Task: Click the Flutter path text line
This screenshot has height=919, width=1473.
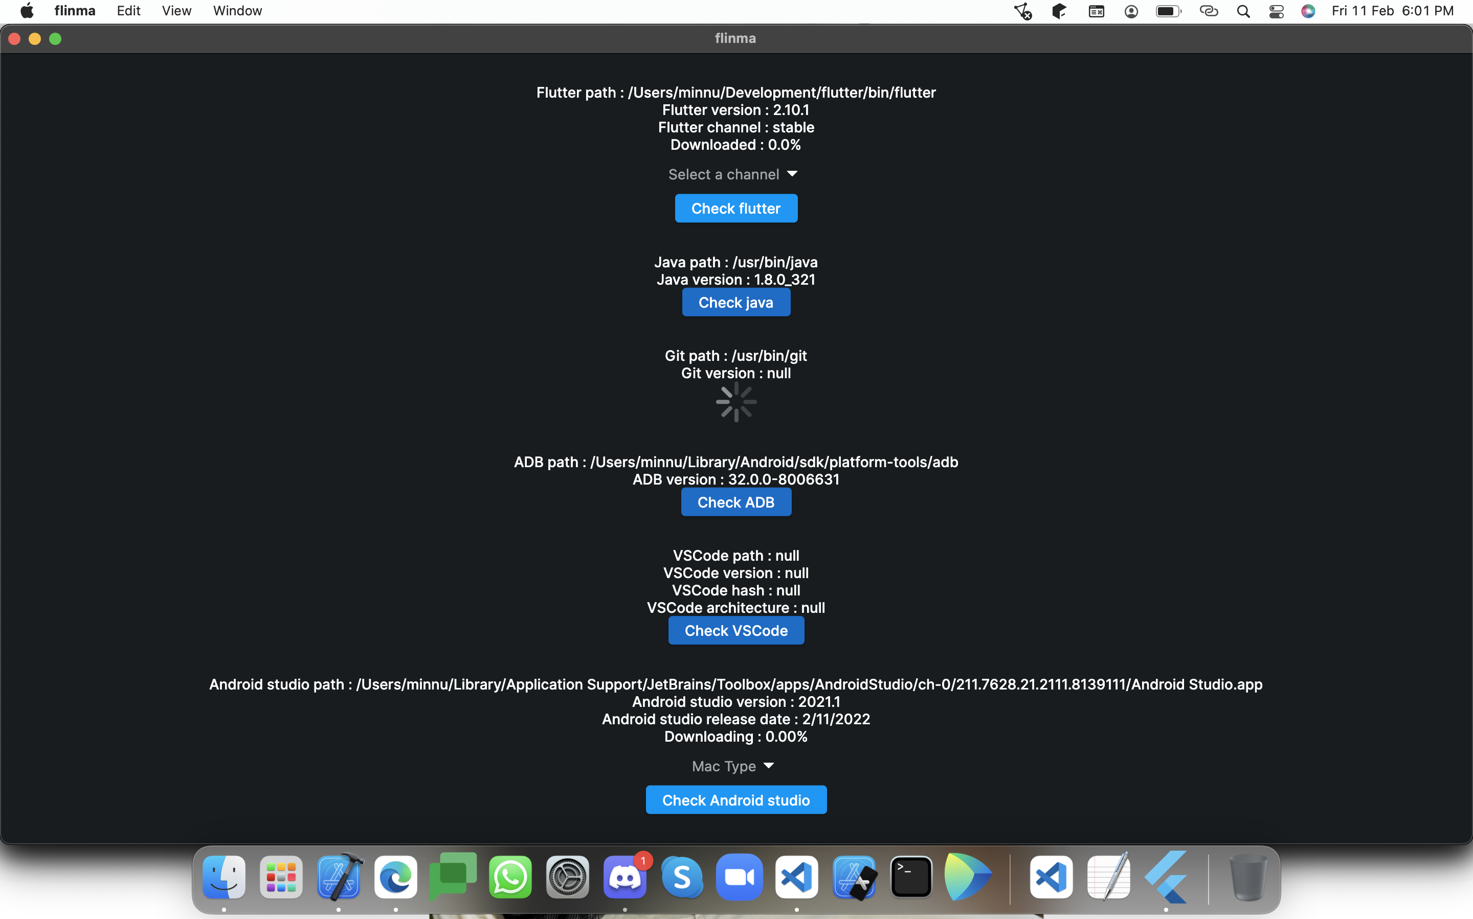Action: click(x=736, y=93)
